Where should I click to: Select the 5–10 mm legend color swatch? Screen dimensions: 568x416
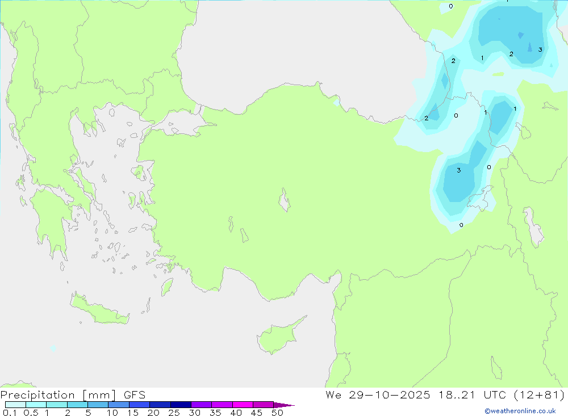[x=98, y=405]
